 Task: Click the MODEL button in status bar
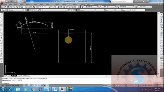point(105,86)
